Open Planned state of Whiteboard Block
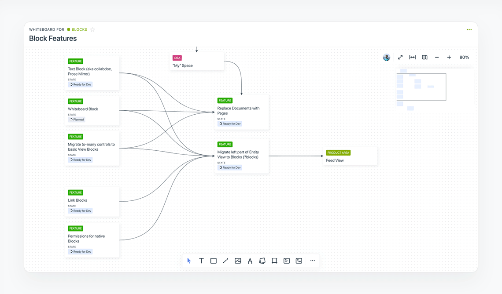This screenshot has height=294, width=502. 77,120
